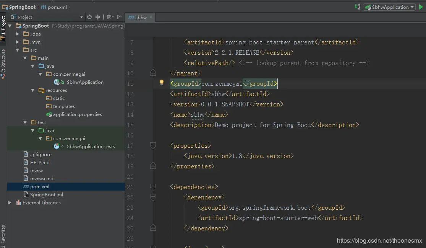Select application.properties in the project tree
This screenshot has width=426, height=248.
77,114
